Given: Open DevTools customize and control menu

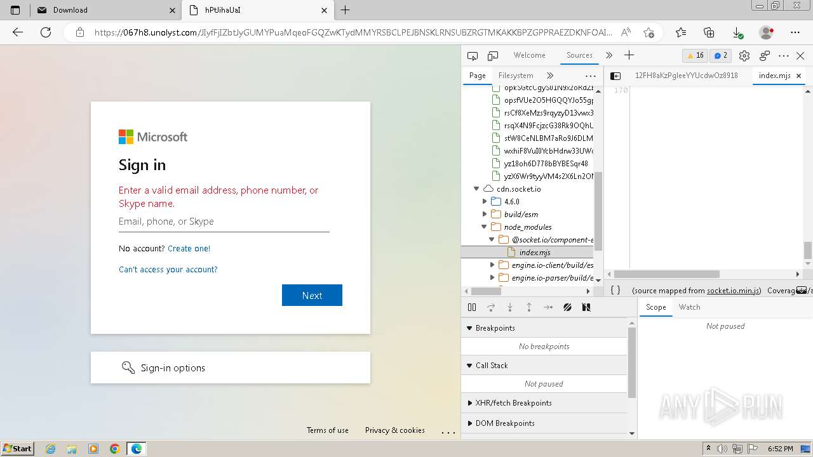Looking at the screenshot, I should click(784, 56).
